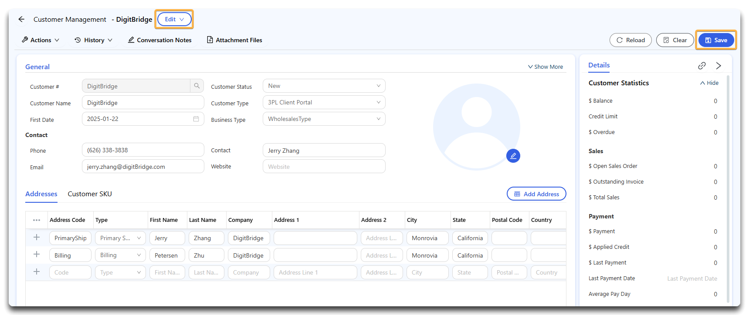Click the First Date field
The height and width of the screenshot is (315, 749).
143,119
